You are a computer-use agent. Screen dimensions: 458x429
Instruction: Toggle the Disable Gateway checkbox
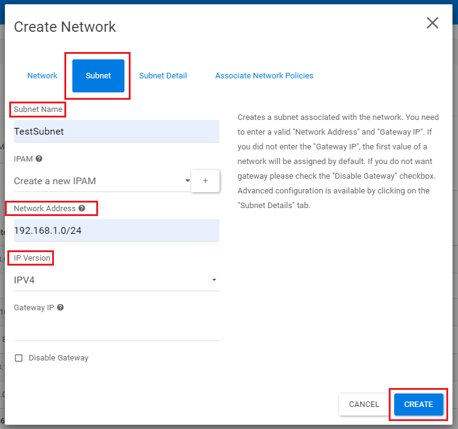18,358
